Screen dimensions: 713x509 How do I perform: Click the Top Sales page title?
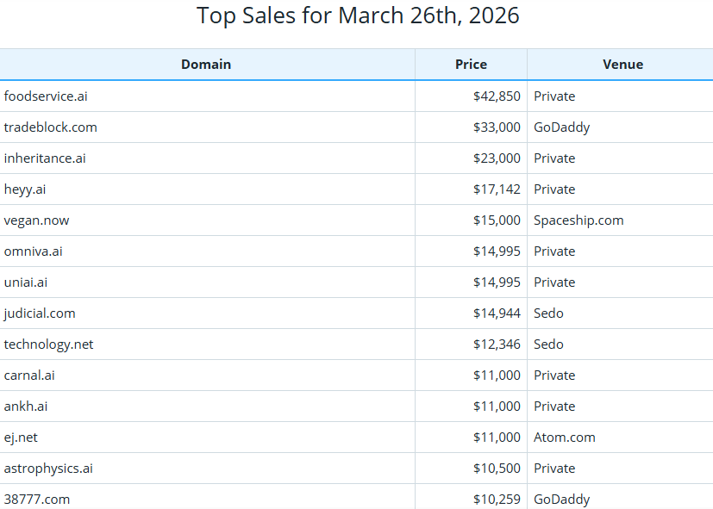pyautogui.click(x=356, y=16)
